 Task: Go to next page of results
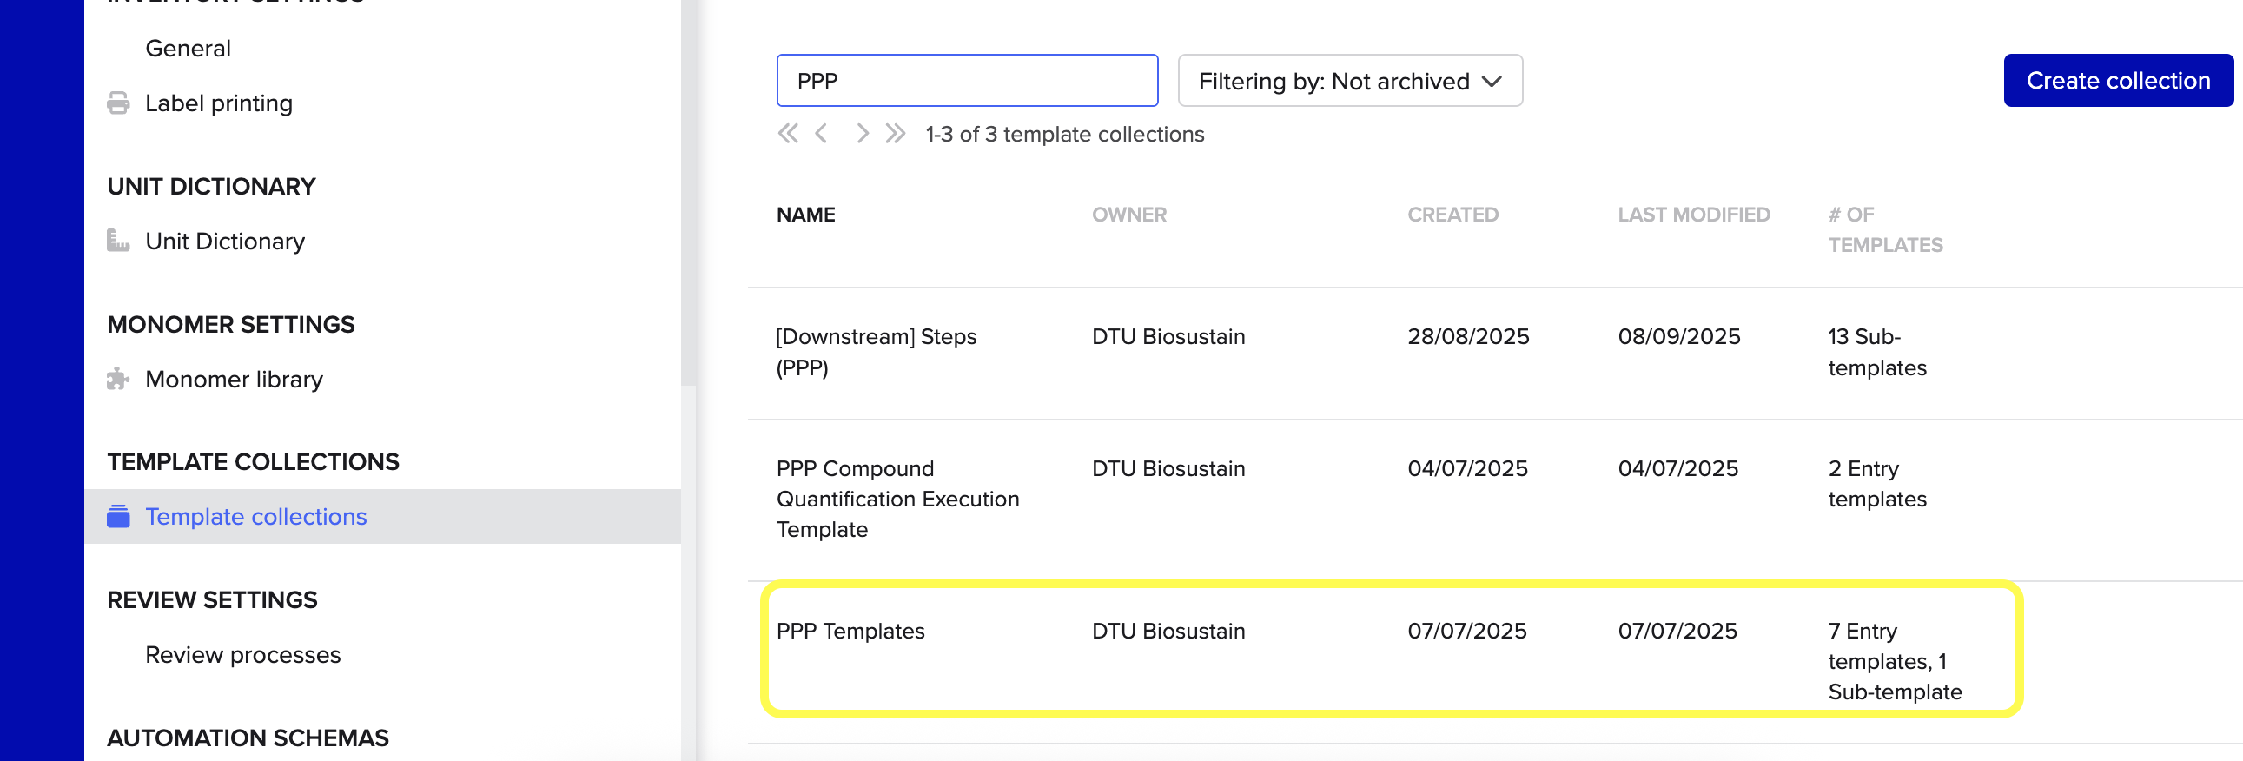tap(862, 133)
